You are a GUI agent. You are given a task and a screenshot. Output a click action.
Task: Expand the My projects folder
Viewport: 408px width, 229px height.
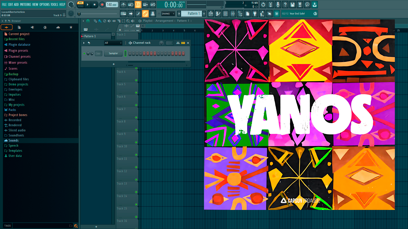tap(16, 105)
